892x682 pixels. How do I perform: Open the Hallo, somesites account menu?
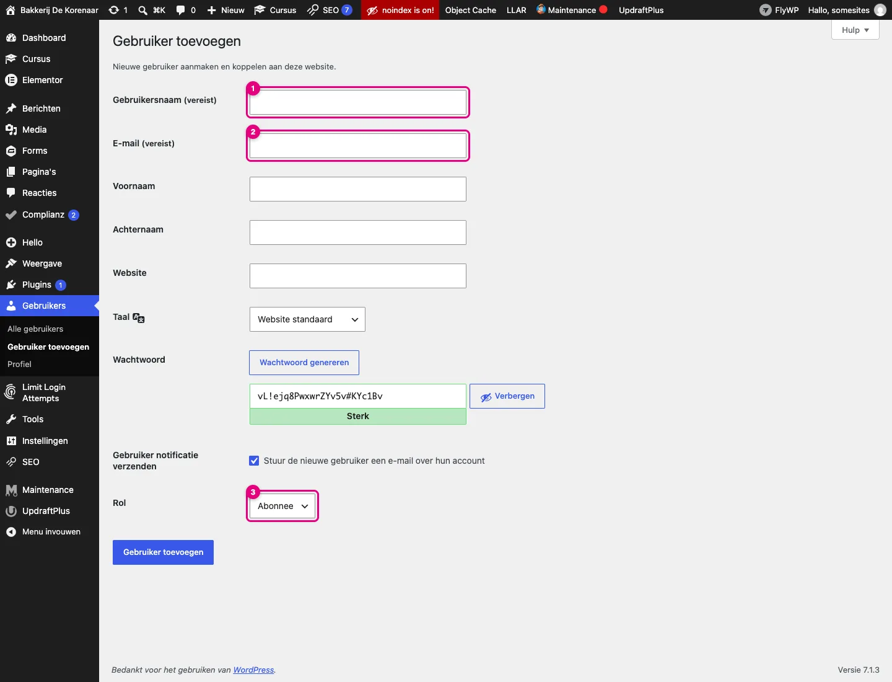(x=847, y=10)
